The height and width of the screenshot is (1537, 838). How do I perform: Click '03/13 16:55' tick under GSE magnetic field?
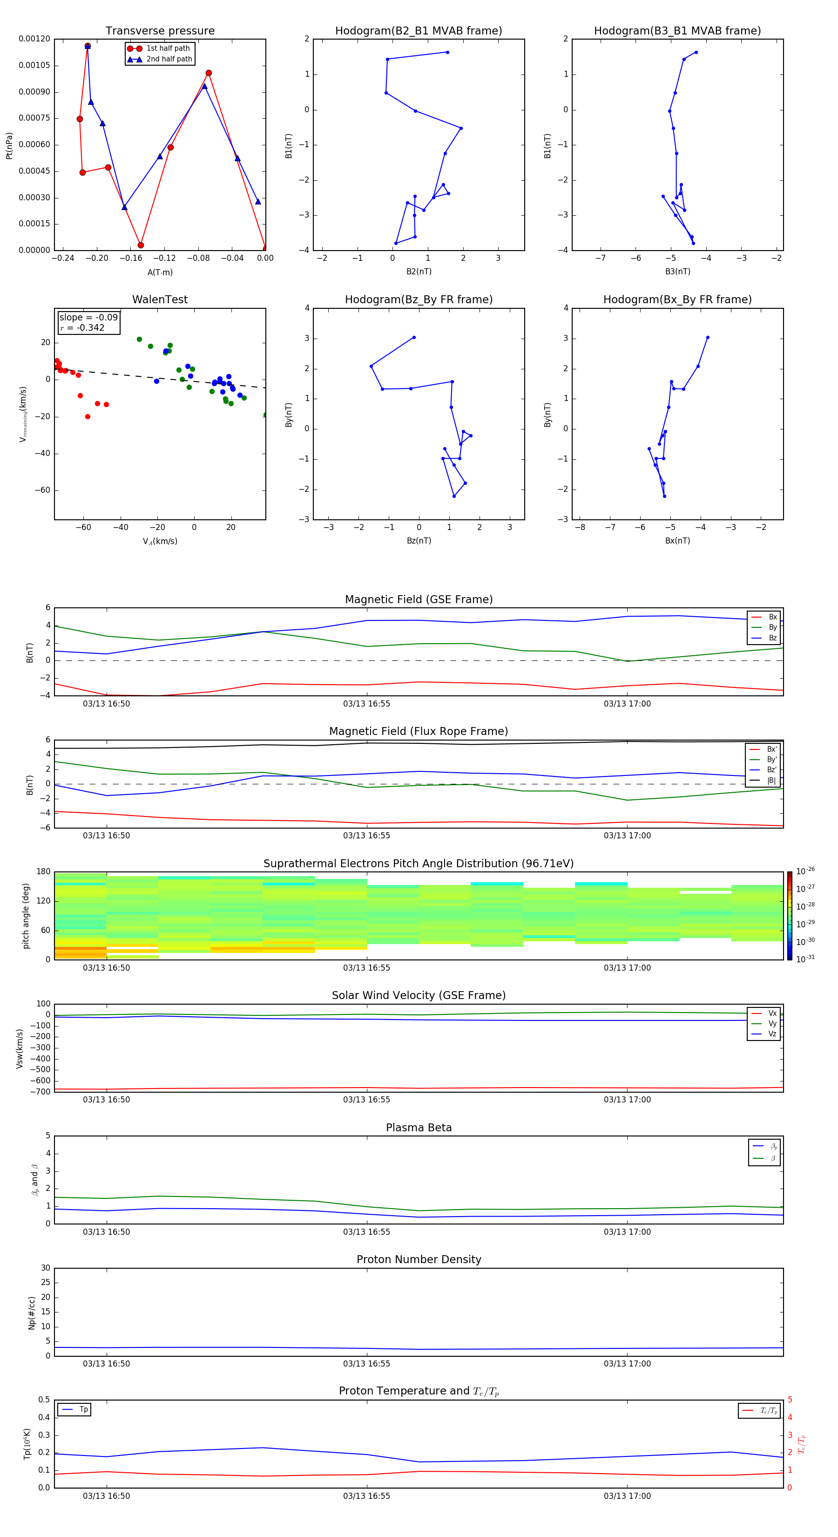(366, 704)
